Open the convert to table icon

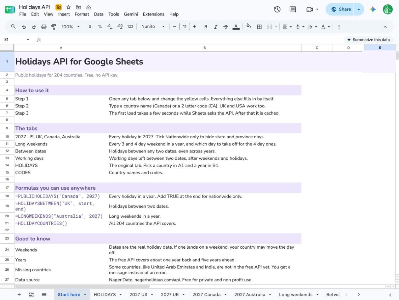(x=31, y=294)
